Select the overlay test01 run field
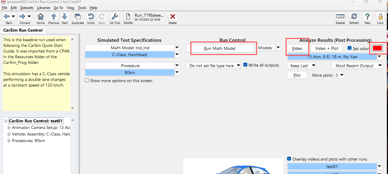The image size is (388, 174). coord(332,167)
